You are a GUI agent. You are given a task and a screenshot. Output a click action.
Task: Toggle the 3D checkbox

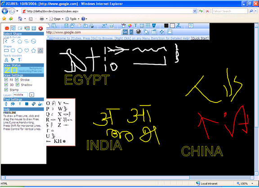point(6,85)
